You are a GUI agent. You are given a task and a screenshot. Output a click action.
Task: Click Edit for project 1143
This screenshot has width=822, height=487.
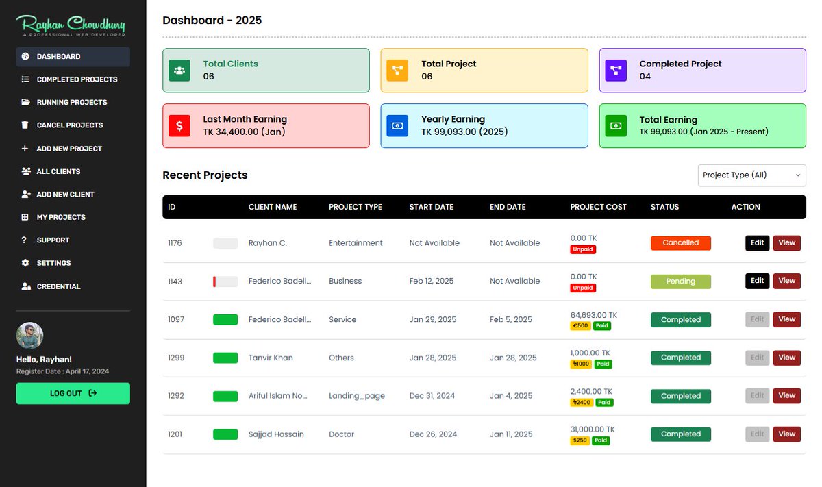click(757, 281)
